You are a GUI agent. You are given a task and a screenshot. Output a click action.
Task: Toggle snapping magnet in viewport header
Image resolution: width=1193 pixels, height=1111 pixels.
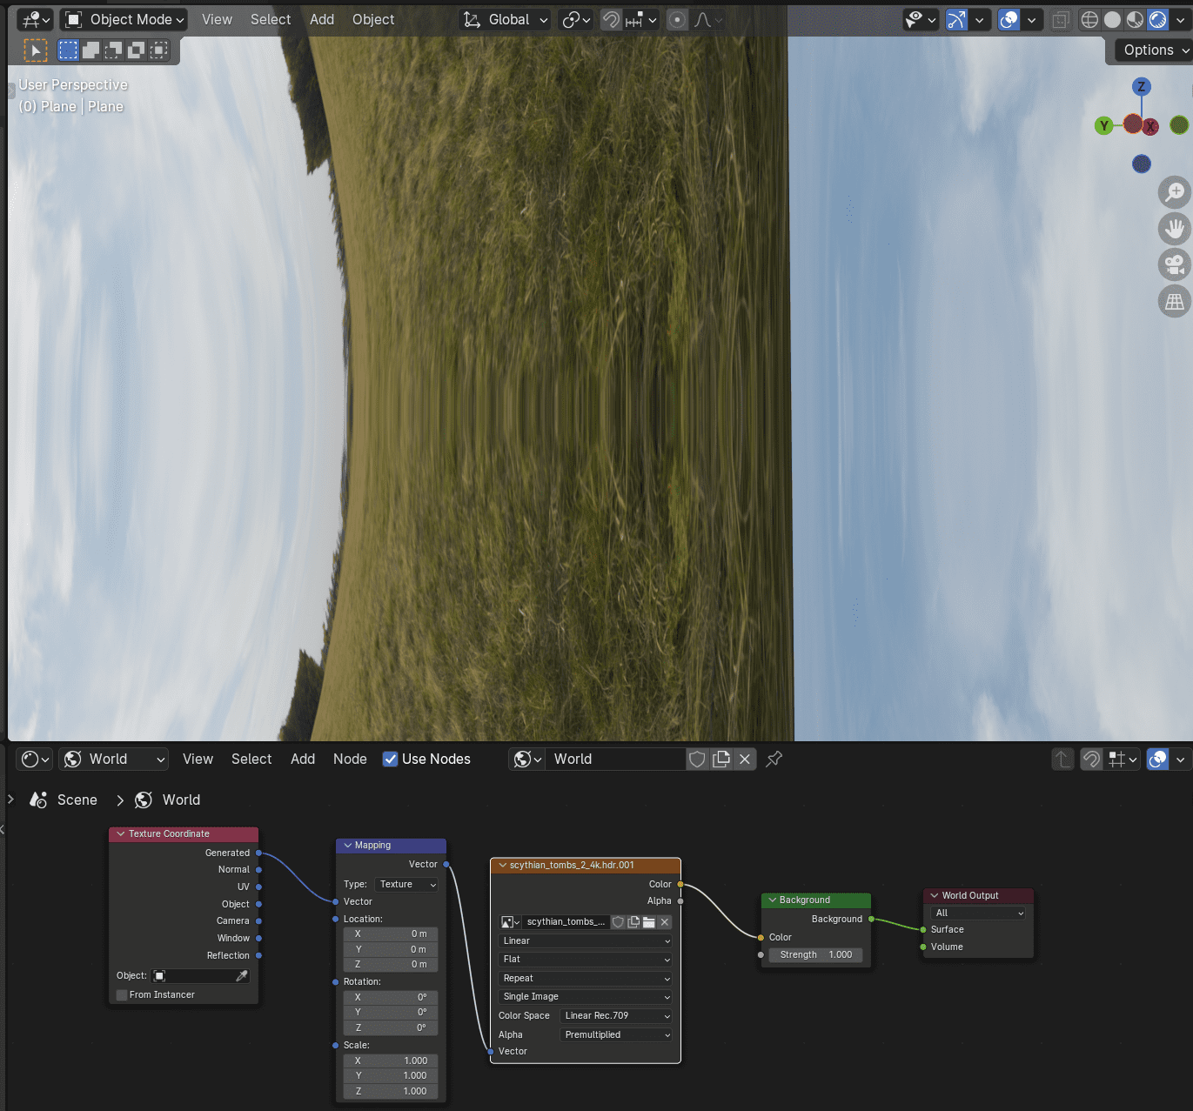click(x=611, y=19)
